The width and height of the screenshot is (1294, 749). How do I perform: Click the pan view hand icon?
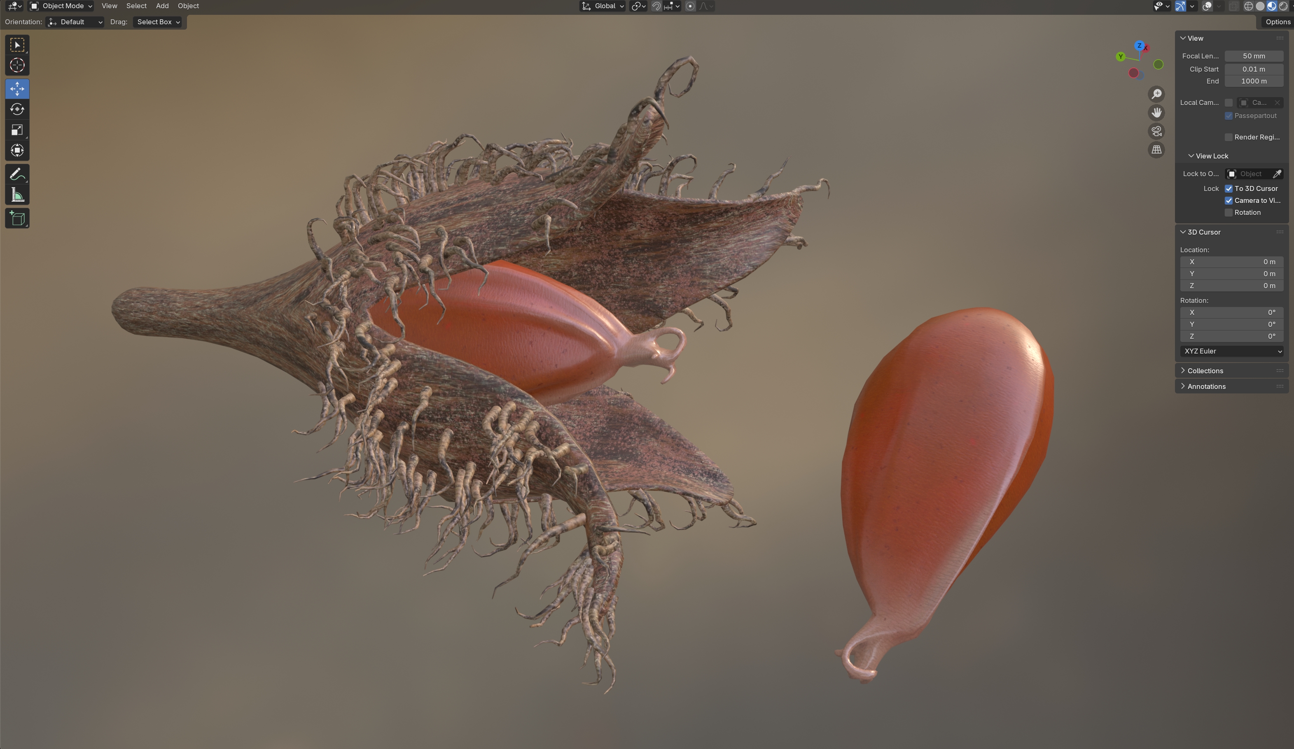pyautogui.click(x=1156, y=113)
